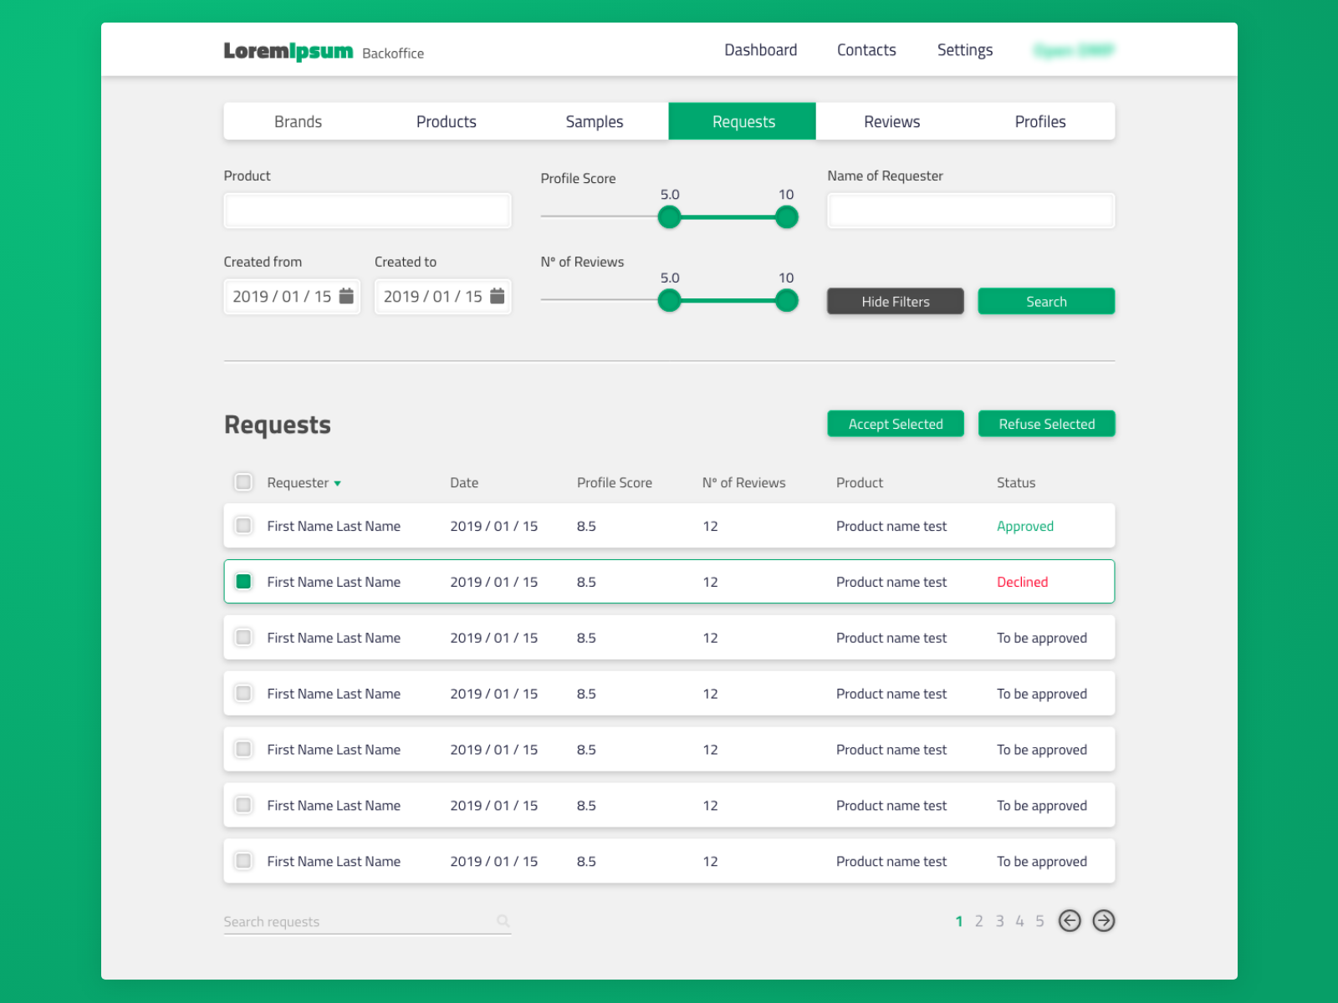The image size is (1338, 1003).
Task: Toggle the select-all requests checkbox
Action: [x=243, y=482]
